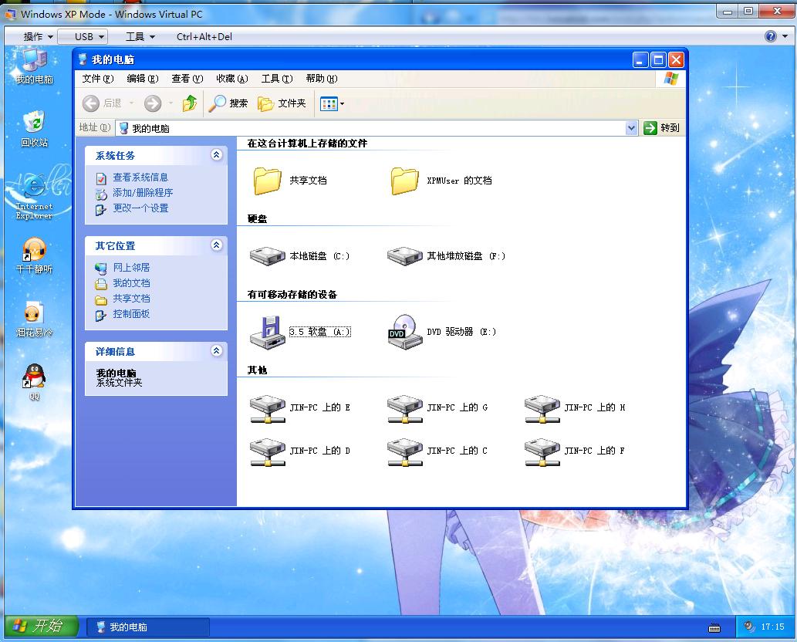Open the 编辑(E) menu
Viewport: 797px width, 642px height.
coord(142,78)
